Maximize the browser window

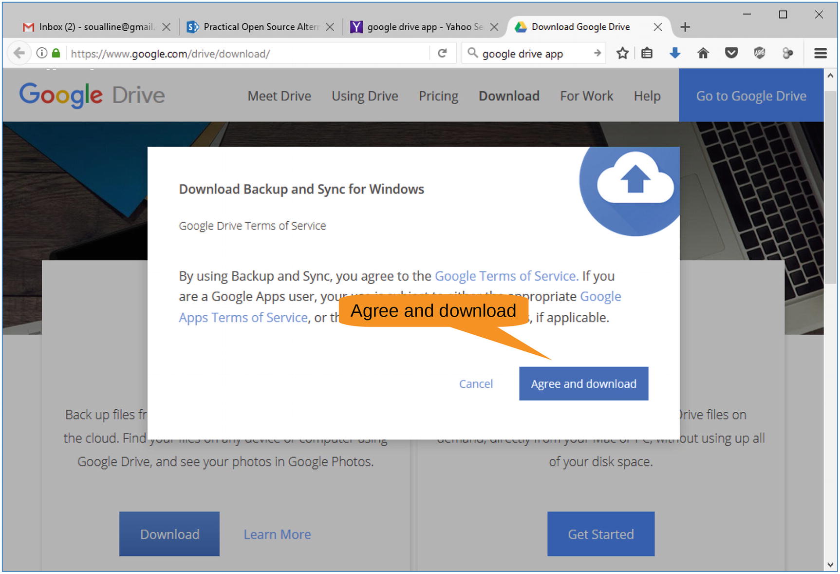pyautogui.click(x=783, y=15)
